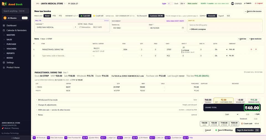
Task: Open GST% dropdown on empty line 2
Action: click(221, 56)
